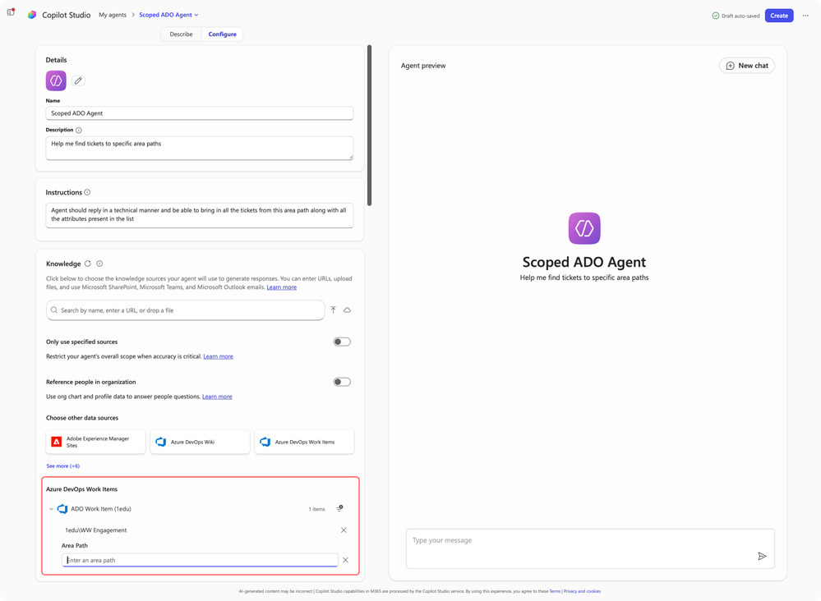This screenshot has width=821, height=601.
Task: Click the 1 items count label
Action: pos(316,509)
